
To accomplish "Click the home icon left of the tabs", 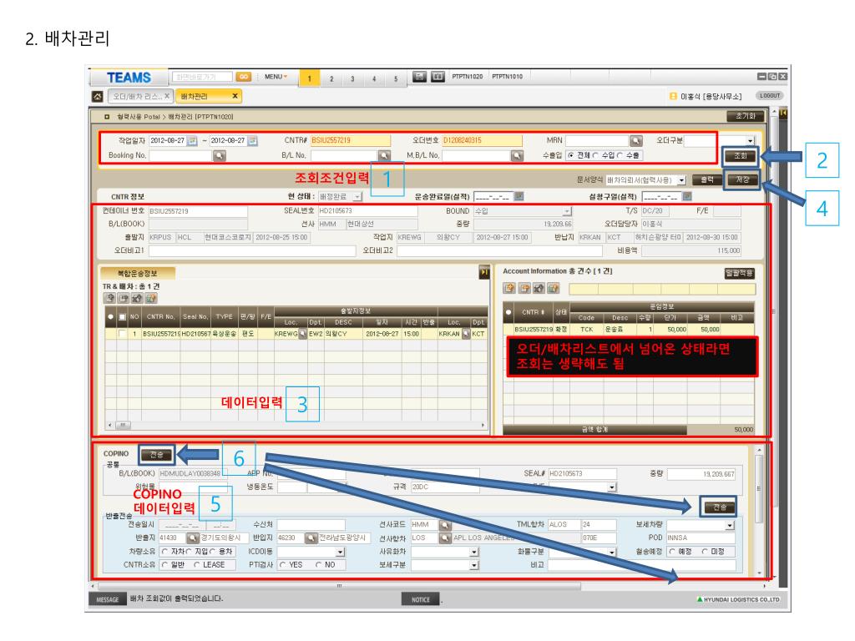I will click(97, 97).
